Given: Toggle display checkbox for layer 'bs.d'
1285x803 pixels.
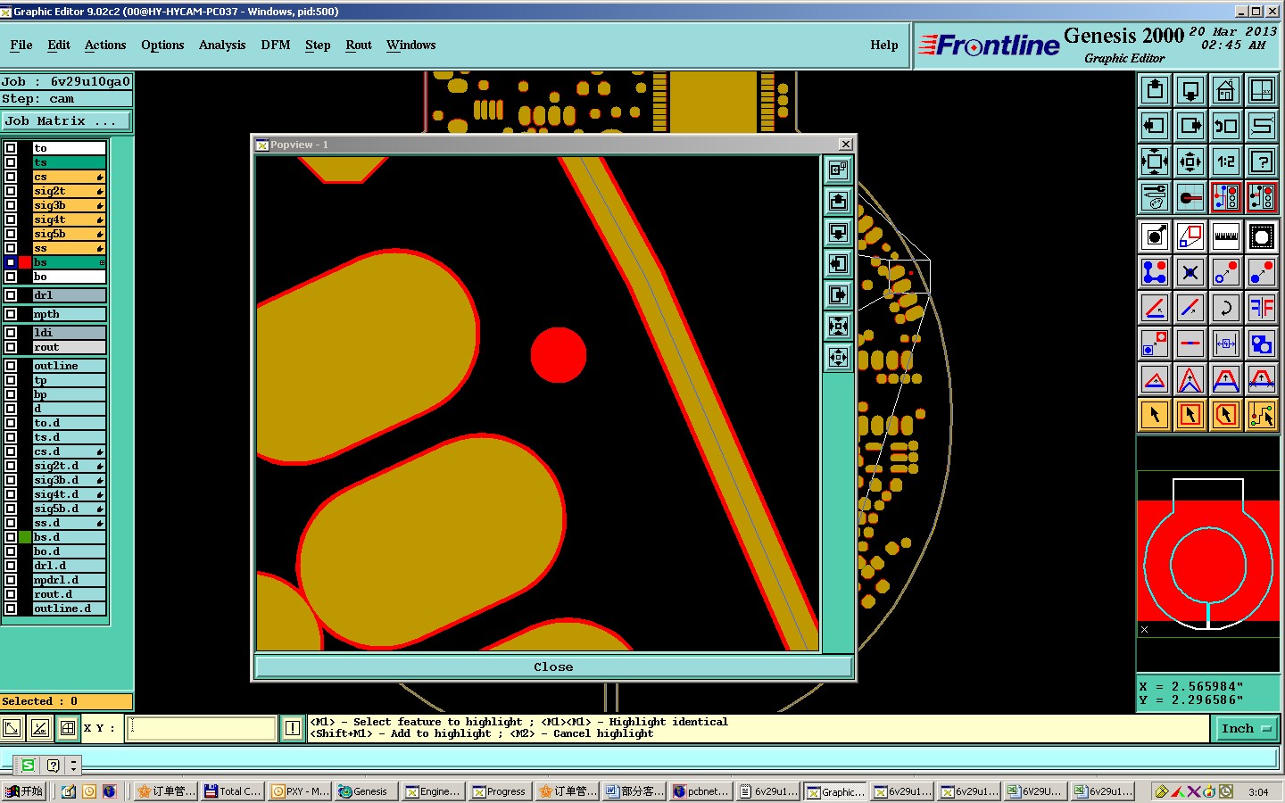Looking at the screenshot, I should (11, 537).
